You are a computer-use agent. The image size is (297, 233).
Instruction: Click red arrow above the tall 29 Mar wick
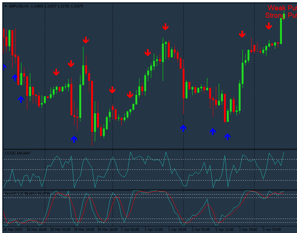pyautogui.click(x=86, y=40)
